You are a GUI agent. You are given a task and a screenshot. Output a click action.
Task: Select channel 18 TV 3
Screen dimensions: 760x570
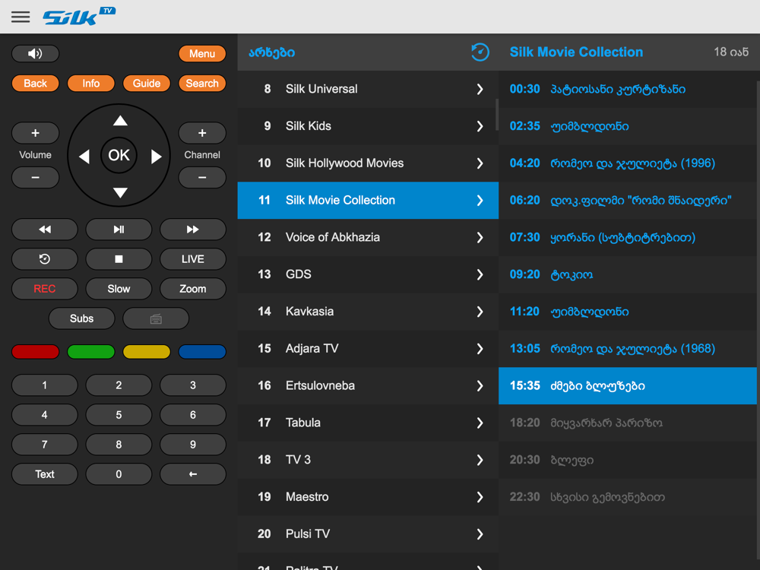(368, 460)
